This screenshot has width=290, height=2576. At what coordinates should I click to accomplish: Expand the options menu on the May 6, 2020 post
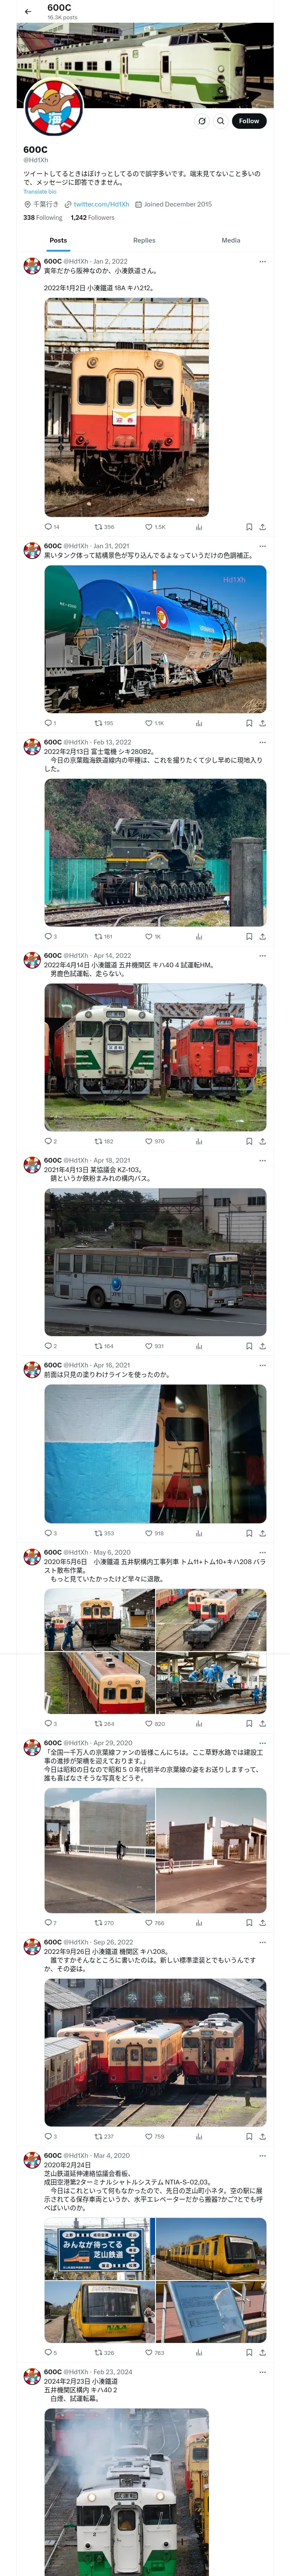tap(262, 1553)
